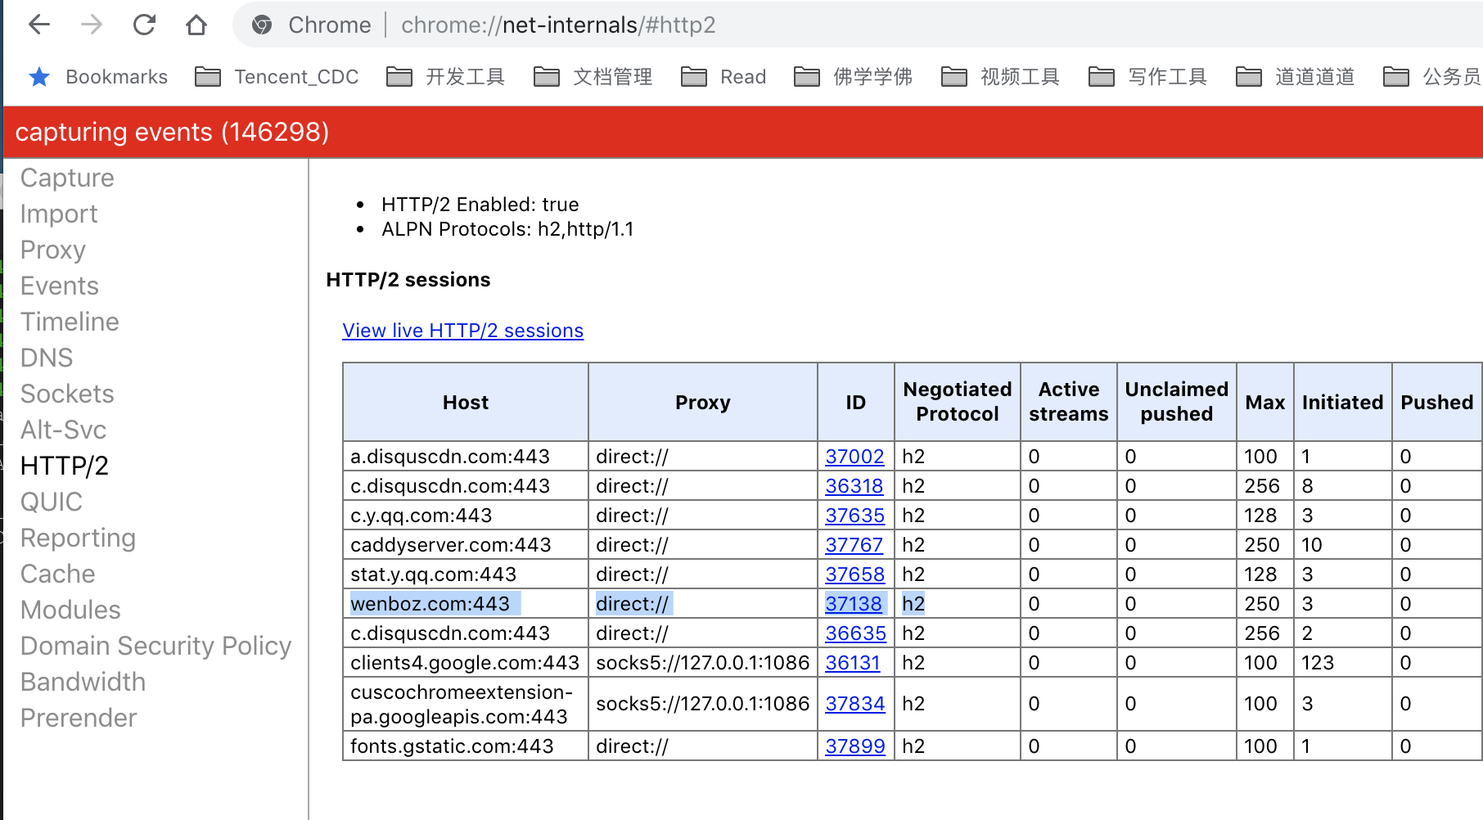This screenshot has height=820, width=1483.
Task: Open the Read bookmark folder
Action: [723, 77]
